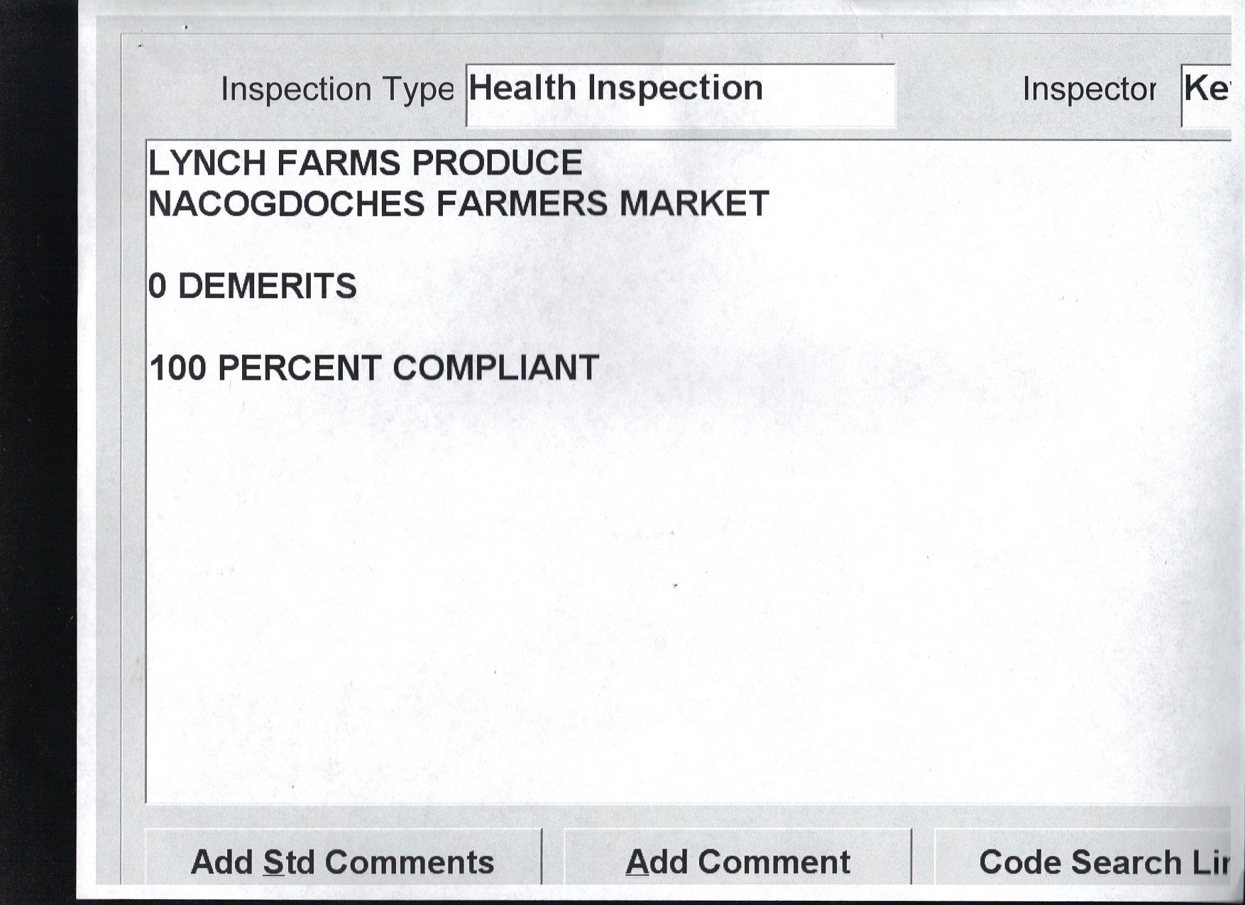Place cursor on the word DEMERITS
The height and width of the screenshot is (905, 1245).
(x=267, y=286)
